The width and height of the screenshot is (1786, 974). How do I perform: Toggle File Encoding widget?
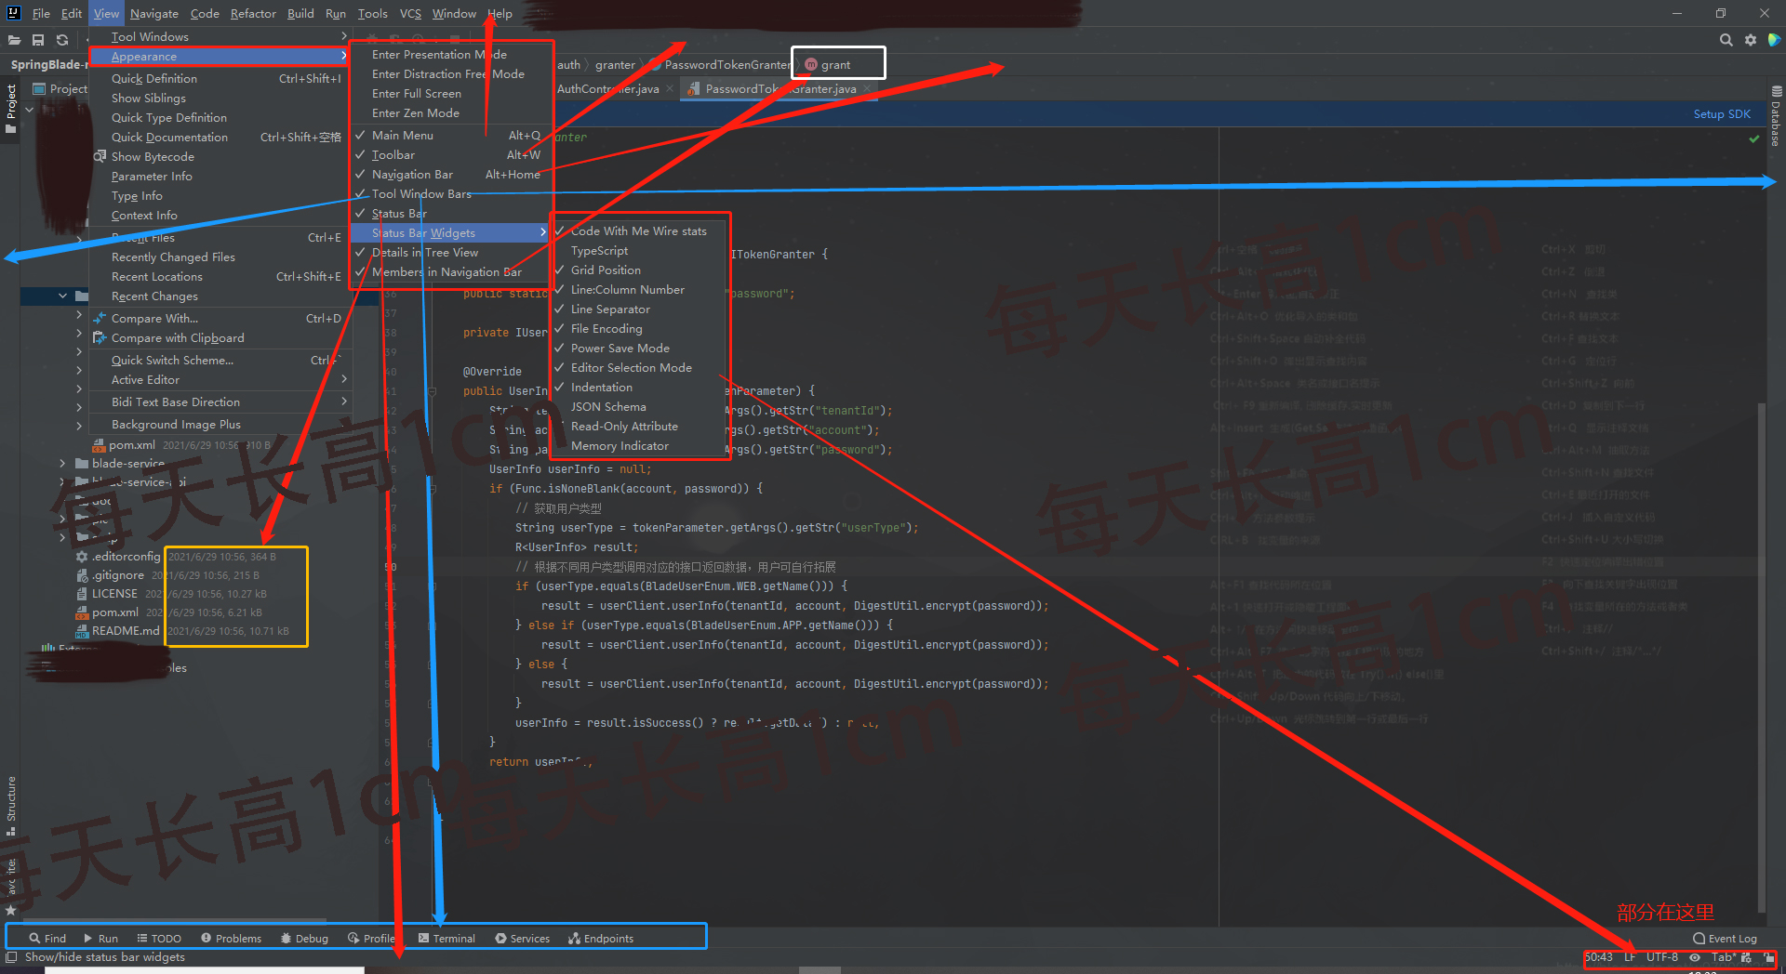(x=640, y=329)
